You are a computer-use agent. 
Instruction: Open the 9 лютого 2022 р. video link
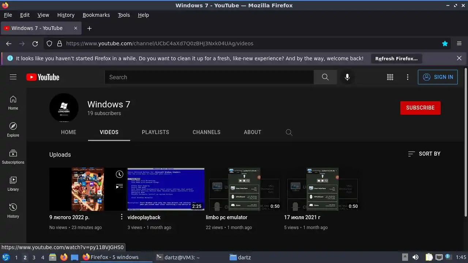pos(69,217)
